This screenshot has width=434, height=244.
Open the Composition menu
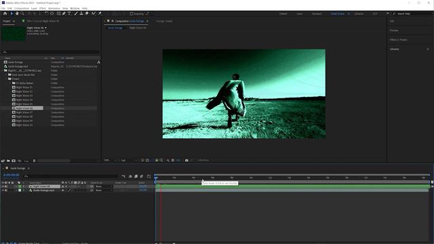point(22,8)
